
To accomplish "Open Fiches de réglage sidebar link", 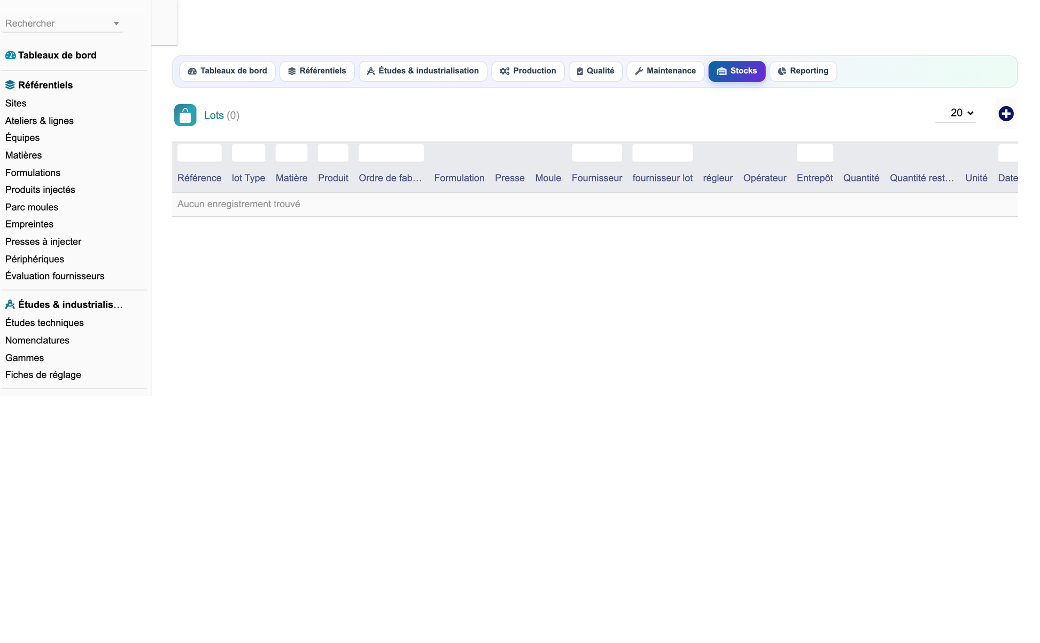I will (43, 375).
